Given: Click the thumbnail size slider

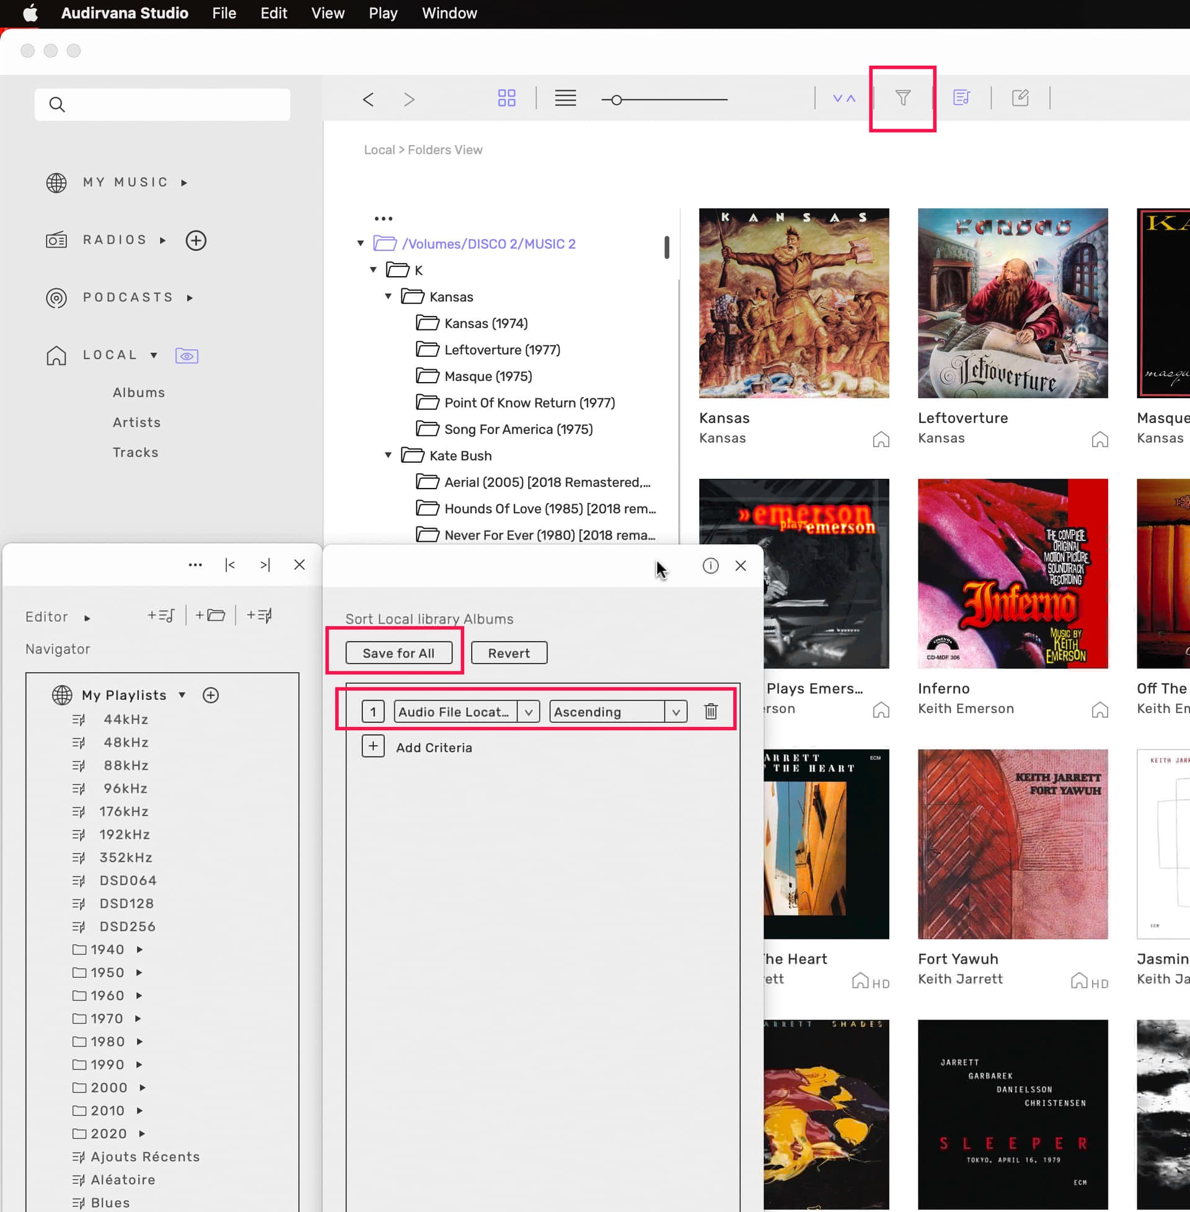Looking at the screenshot, I should pos(615,100).
